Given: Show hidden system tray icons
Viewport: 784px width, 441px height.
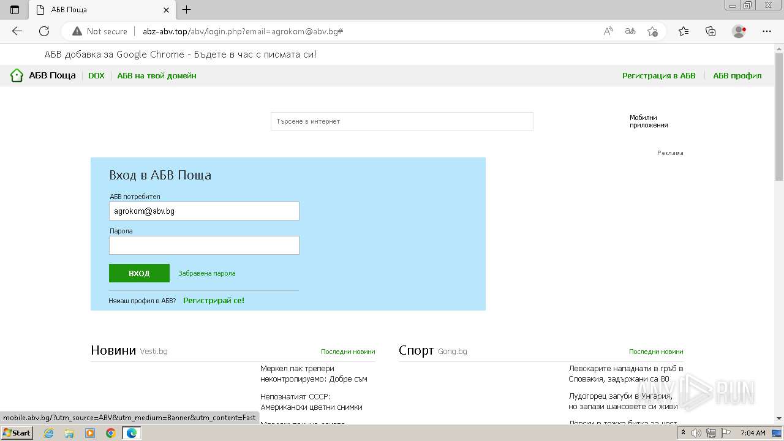Looking at the screenshot, I should 683,433.
